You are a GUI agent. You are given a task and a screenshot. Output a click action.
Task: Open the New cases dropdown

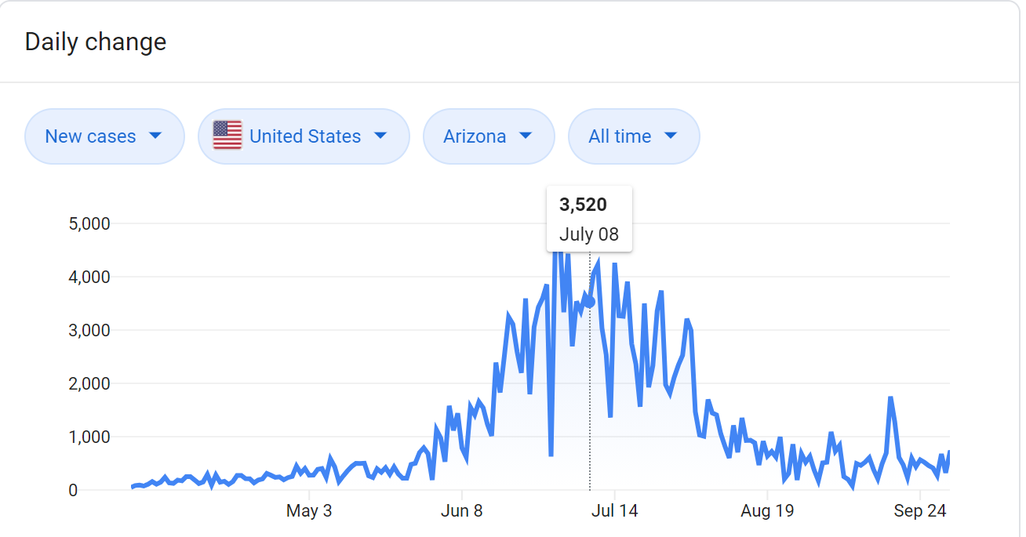104,136
